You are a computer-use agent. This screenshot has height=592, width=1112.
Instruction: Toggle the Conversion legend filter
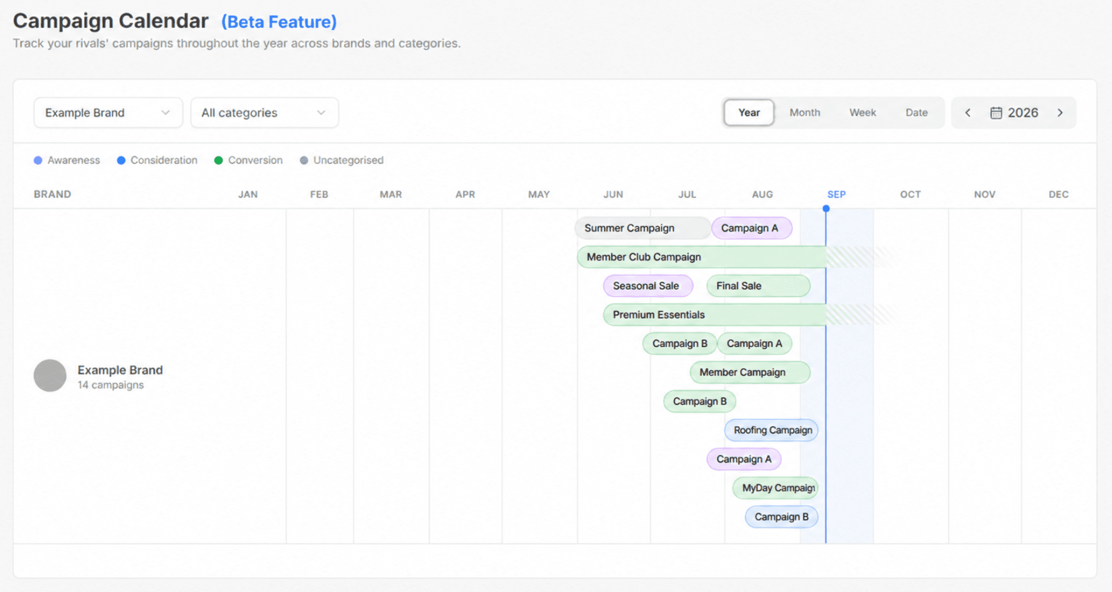pos(248,160)
